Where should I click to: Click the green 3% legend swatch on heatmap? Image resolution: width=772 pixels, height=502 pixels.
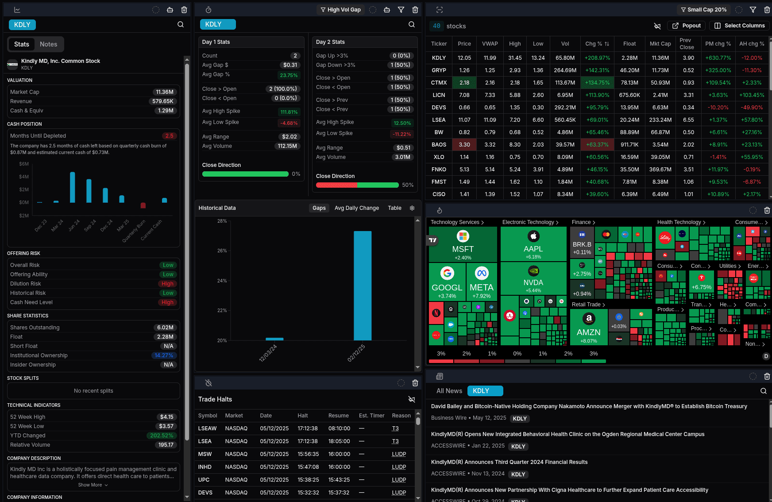594,361
